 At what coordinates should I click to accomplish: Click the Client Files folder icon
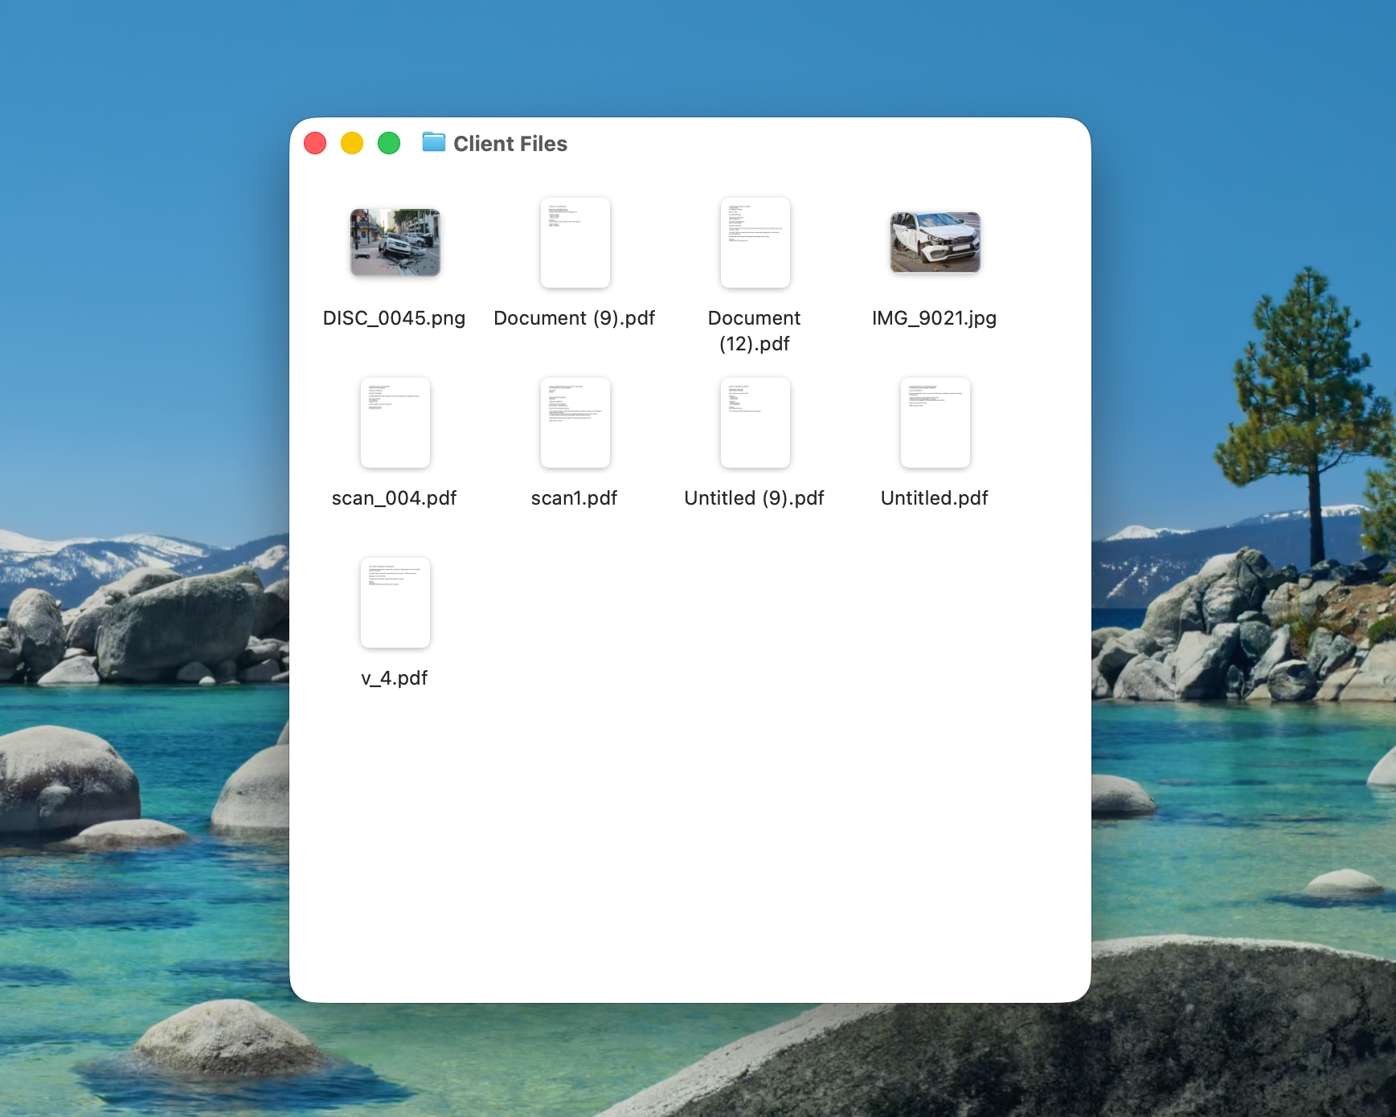(434, 144)
